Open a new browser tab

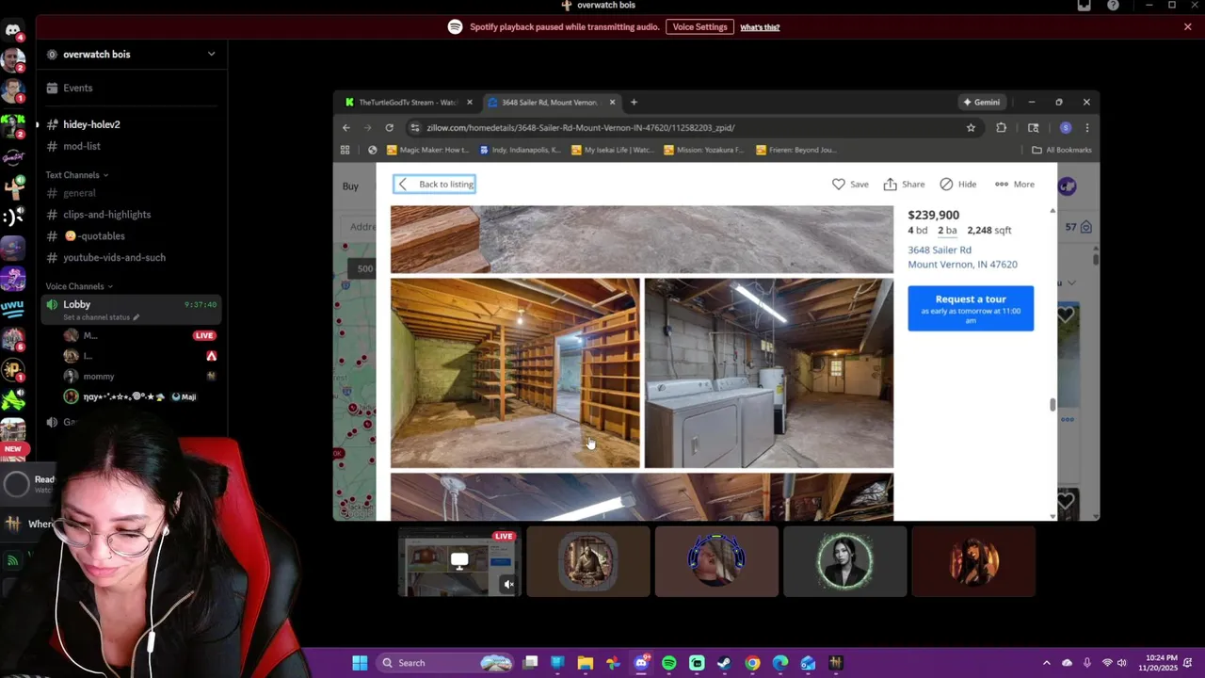coord(634,102)
